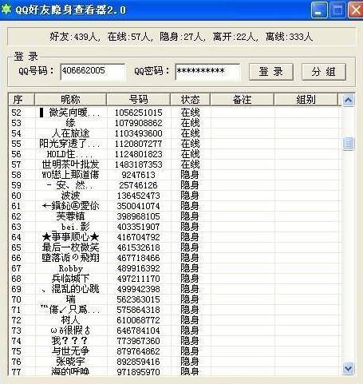Click the vertical scrollbar thumb
363x384 pixels.
[x=348, y=144]
